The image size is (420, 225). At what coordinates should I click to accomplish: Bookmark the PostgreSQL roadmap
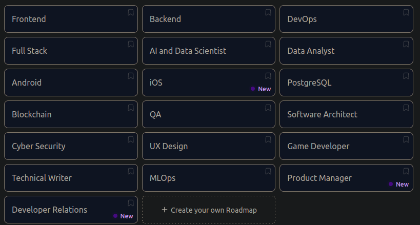pos(406,76)
